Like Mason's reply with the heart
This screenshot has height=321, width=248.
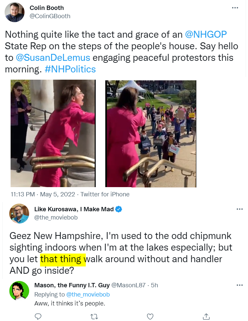[x=150, y=316]
